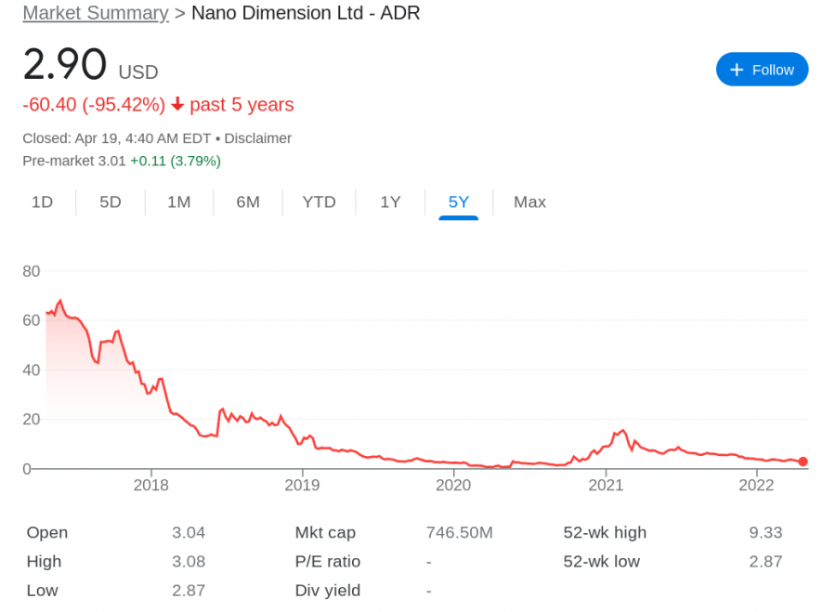The height and width of the screenshot is (612, 836).
Task: Click the red endpoint dot on chart
Action: click(803, 462)
